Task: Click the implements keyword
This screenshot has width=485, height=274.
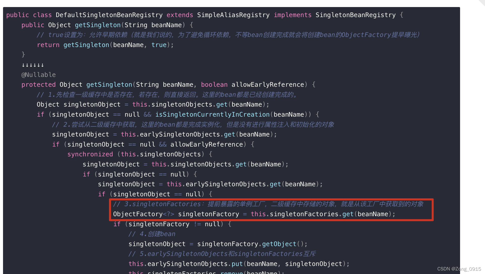Action: point(292,15)
